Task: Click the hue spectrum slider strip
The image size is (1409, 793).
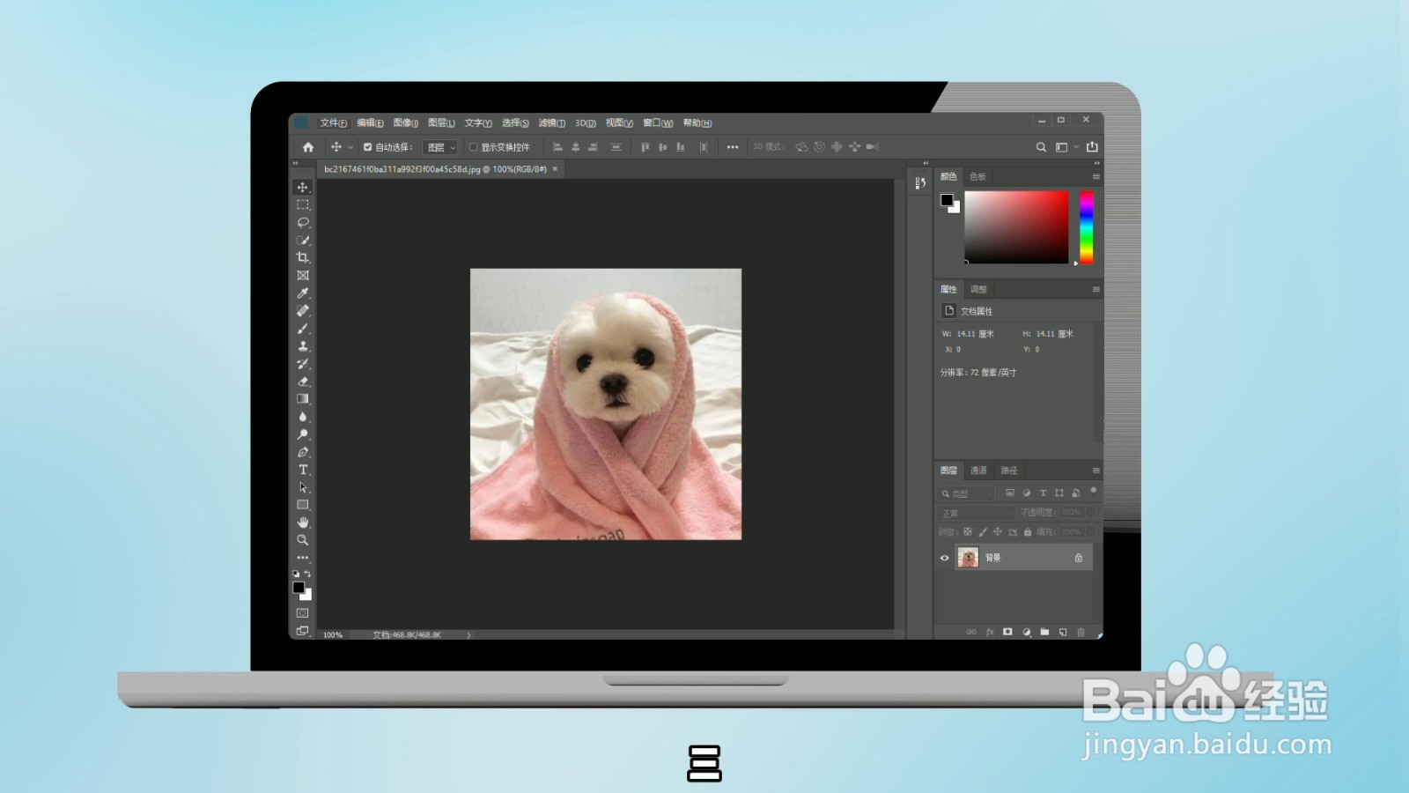Action: click(1087, 227)
